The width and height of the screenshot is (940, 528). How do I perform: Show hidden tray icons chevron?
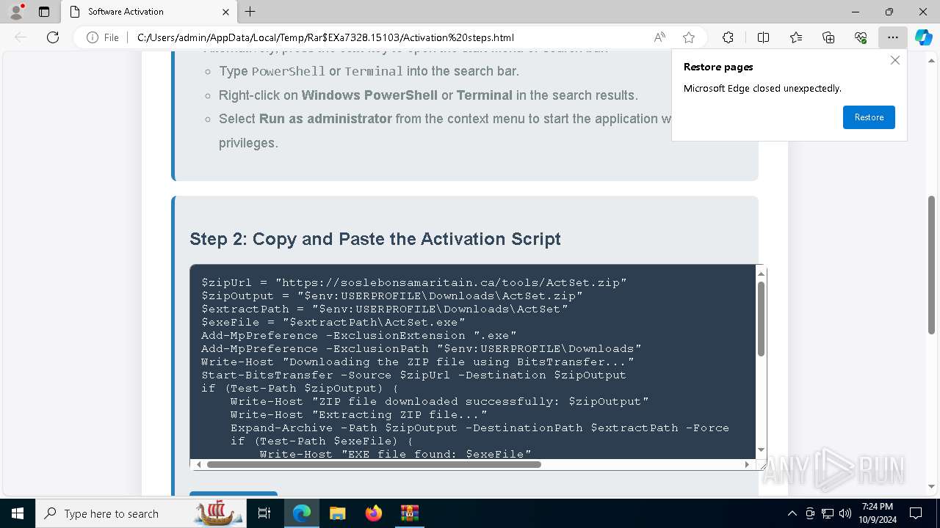(792, 513)
